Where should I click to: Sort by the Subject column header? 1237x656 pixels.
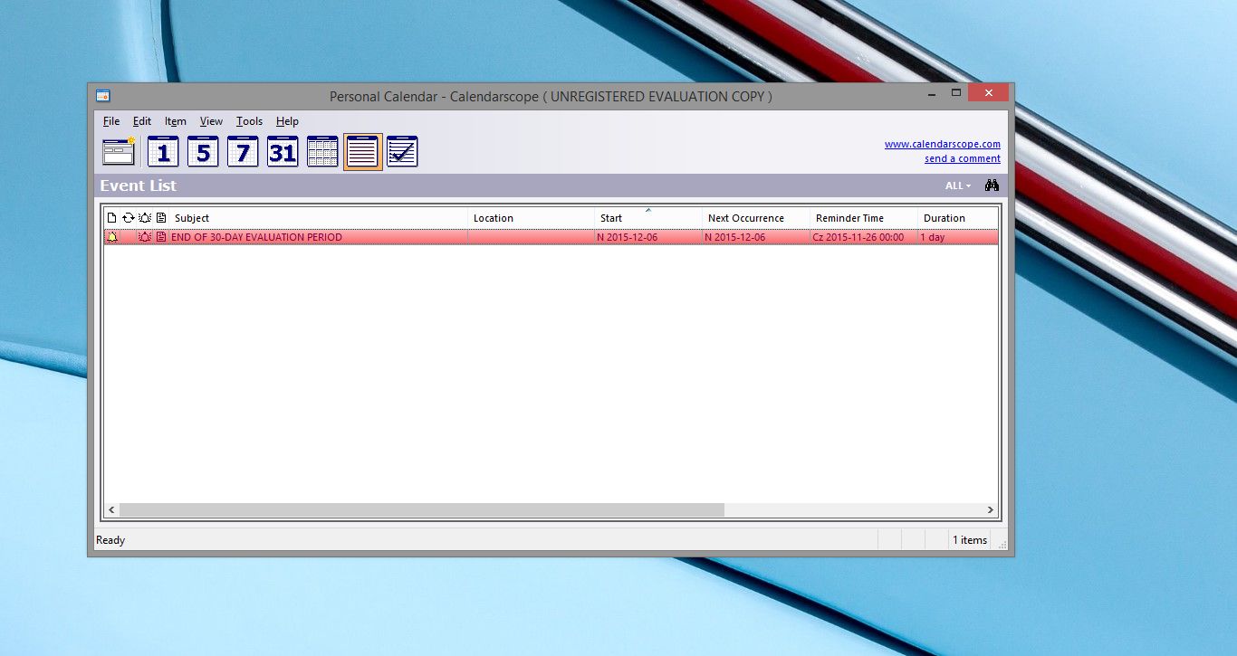click(x=319, y=218)
